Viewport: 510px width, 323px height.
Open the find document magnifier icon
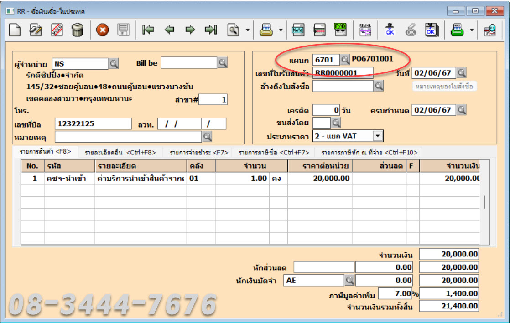tap(233, 30)
